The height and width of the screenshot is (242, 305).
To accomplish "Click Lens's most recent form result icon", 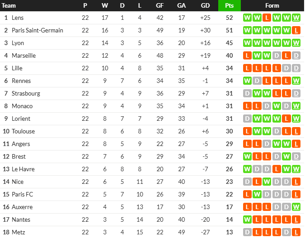I will (296, 18).
